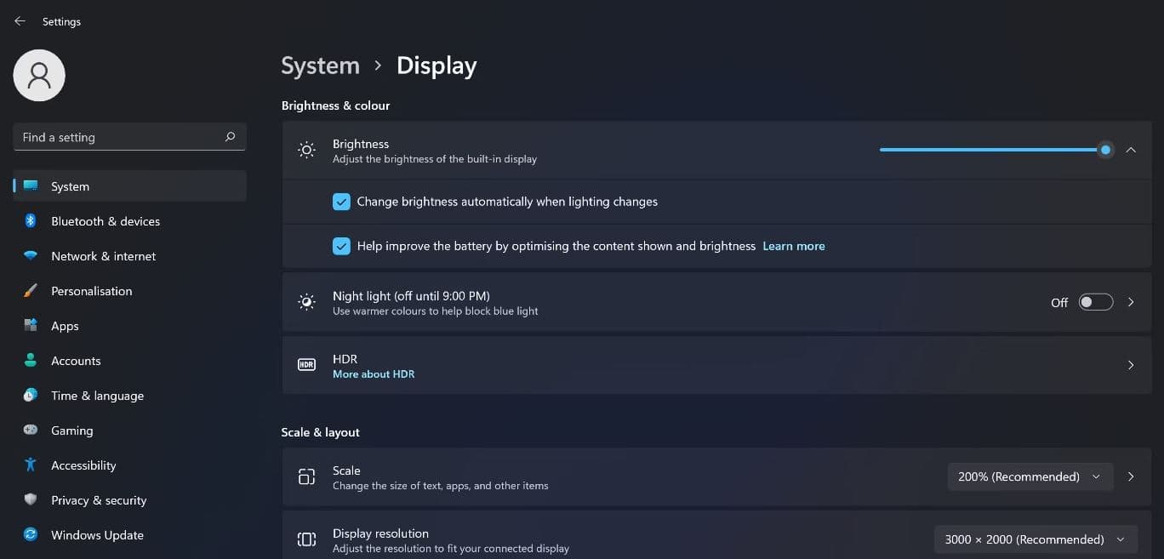The width and height of the screenshot is (1164, 559).
Task: Click the Scale resize icon
Action: point(306,476)
